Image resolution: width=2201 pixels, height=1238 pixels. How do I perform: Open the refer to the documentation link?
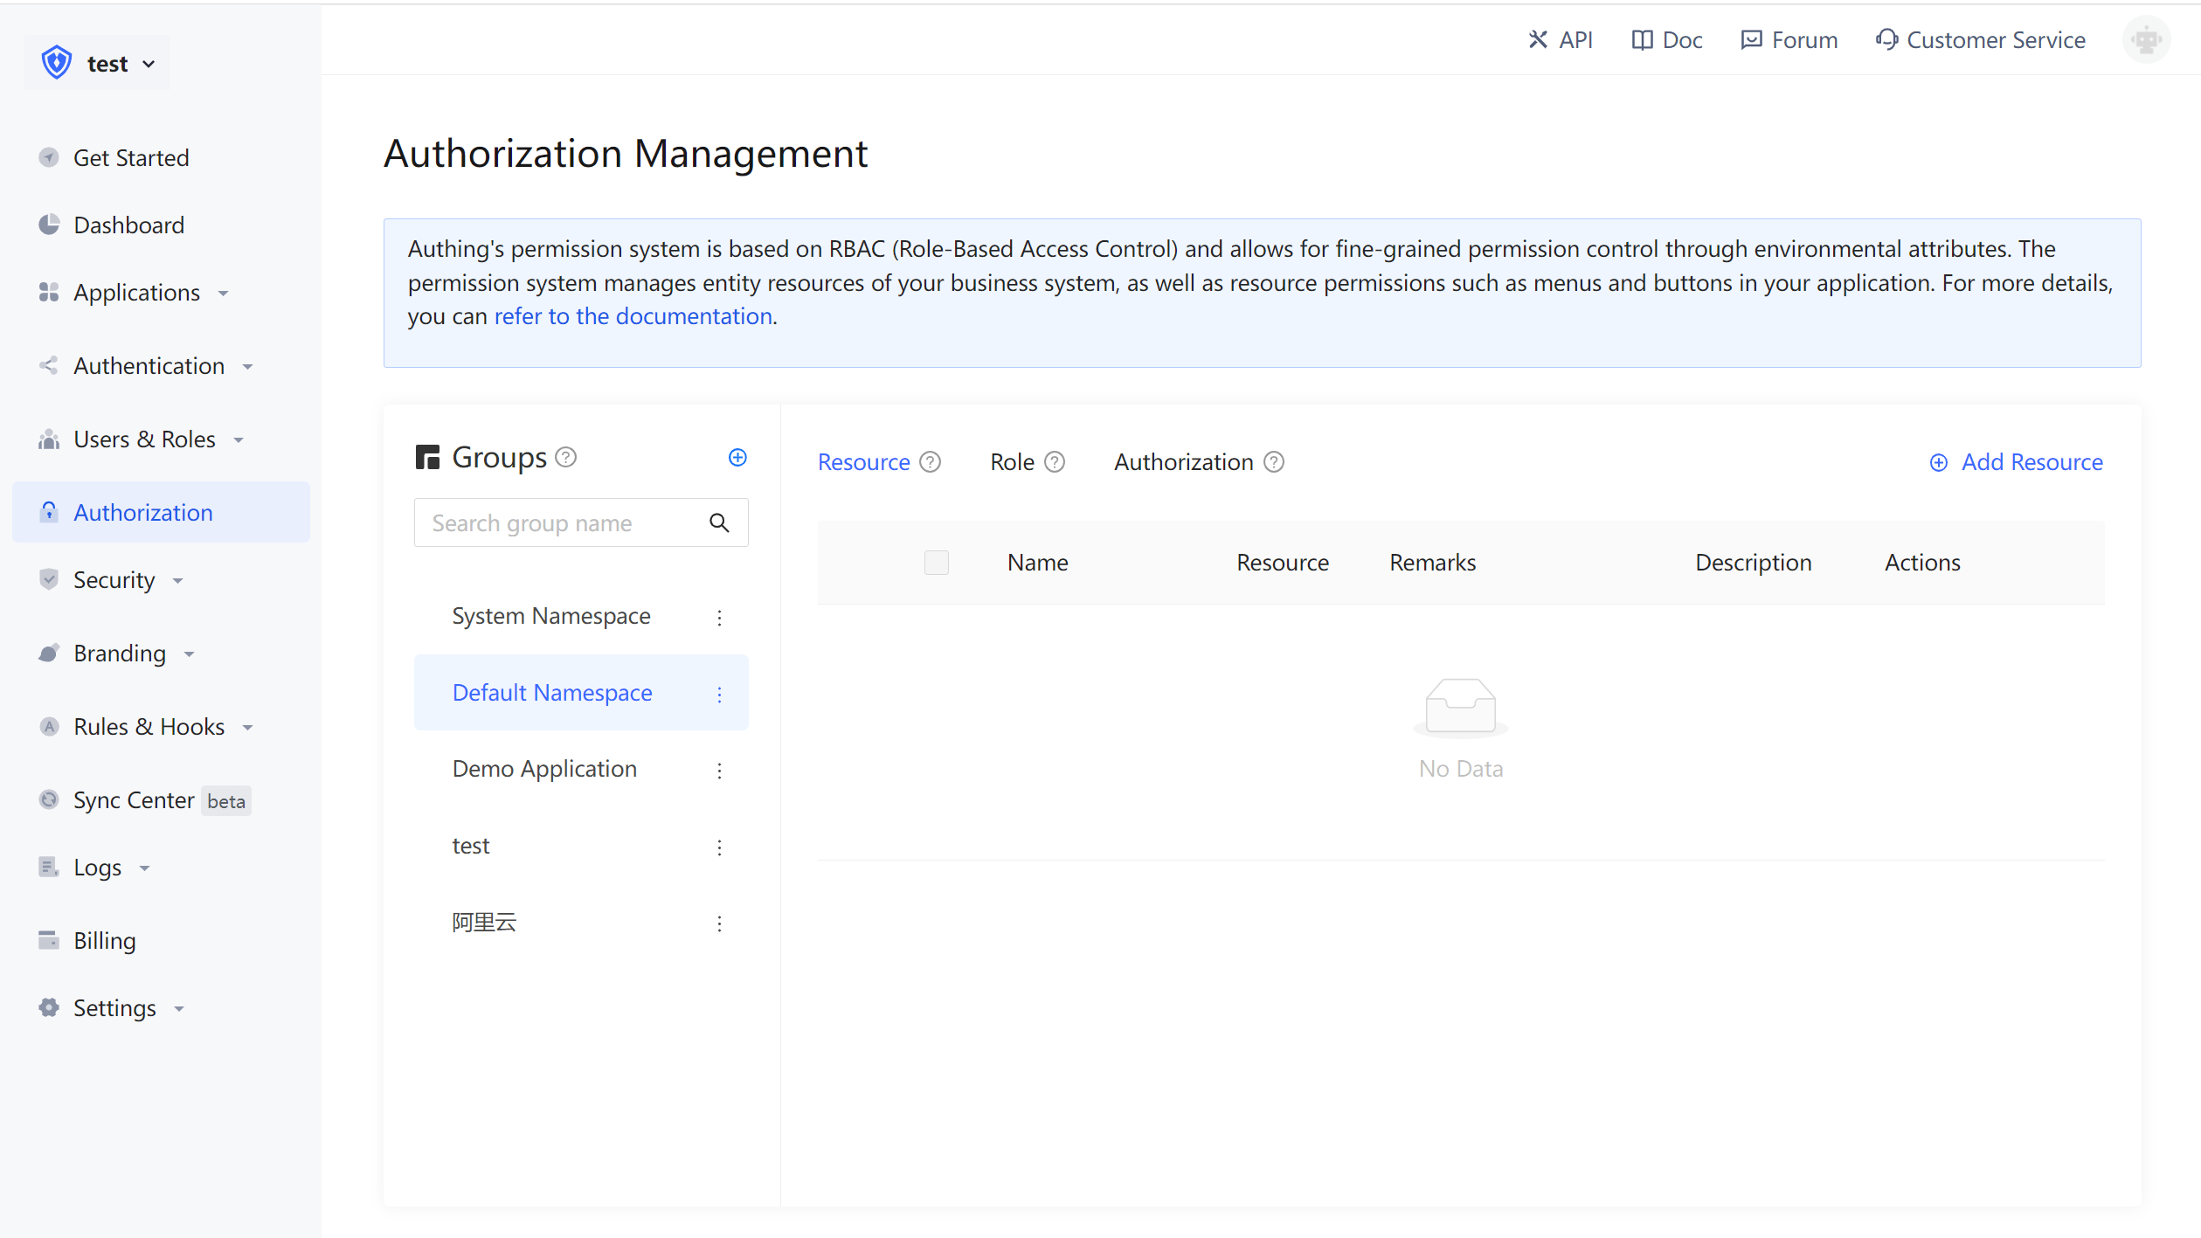pos(633,316)
